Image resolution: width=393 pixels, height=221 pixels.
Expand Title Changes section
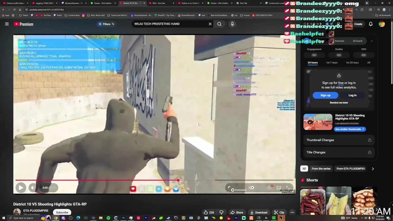(339, 152)
